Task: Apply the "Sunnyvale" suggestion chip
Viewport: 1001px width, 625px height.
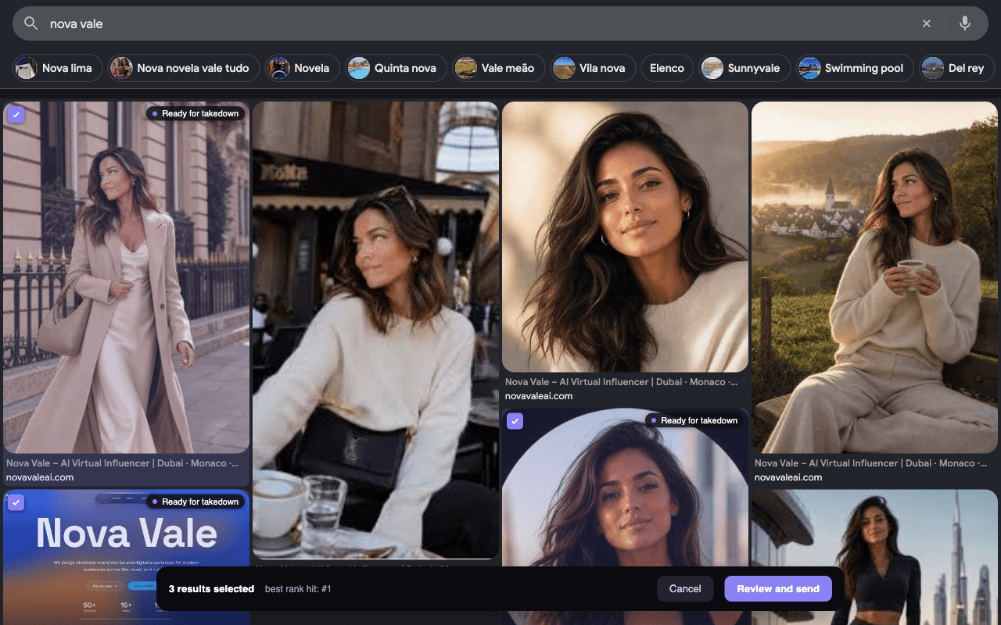Action: point(744,68)
